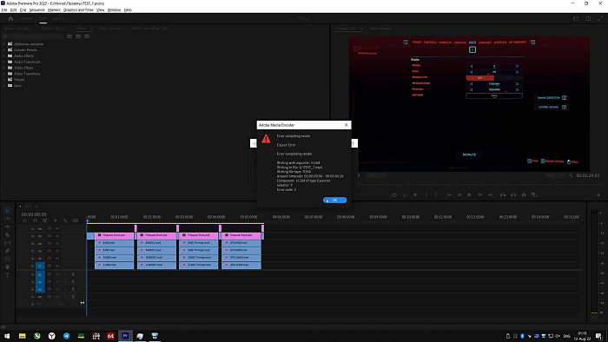The width and height of the screenshot is (608, 342).
Task: Switch to the Export workspace tab
Action: point(58,18)
